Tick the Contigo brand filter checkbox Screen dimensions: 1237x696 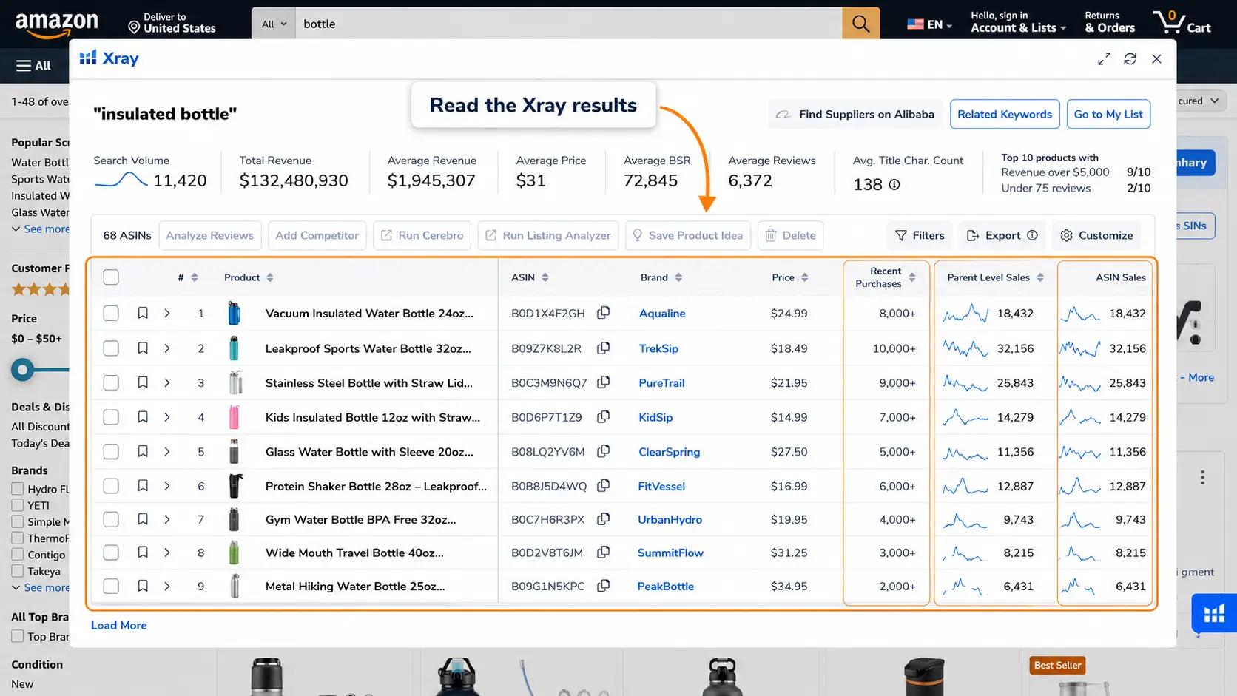click(x=17, y=555)
